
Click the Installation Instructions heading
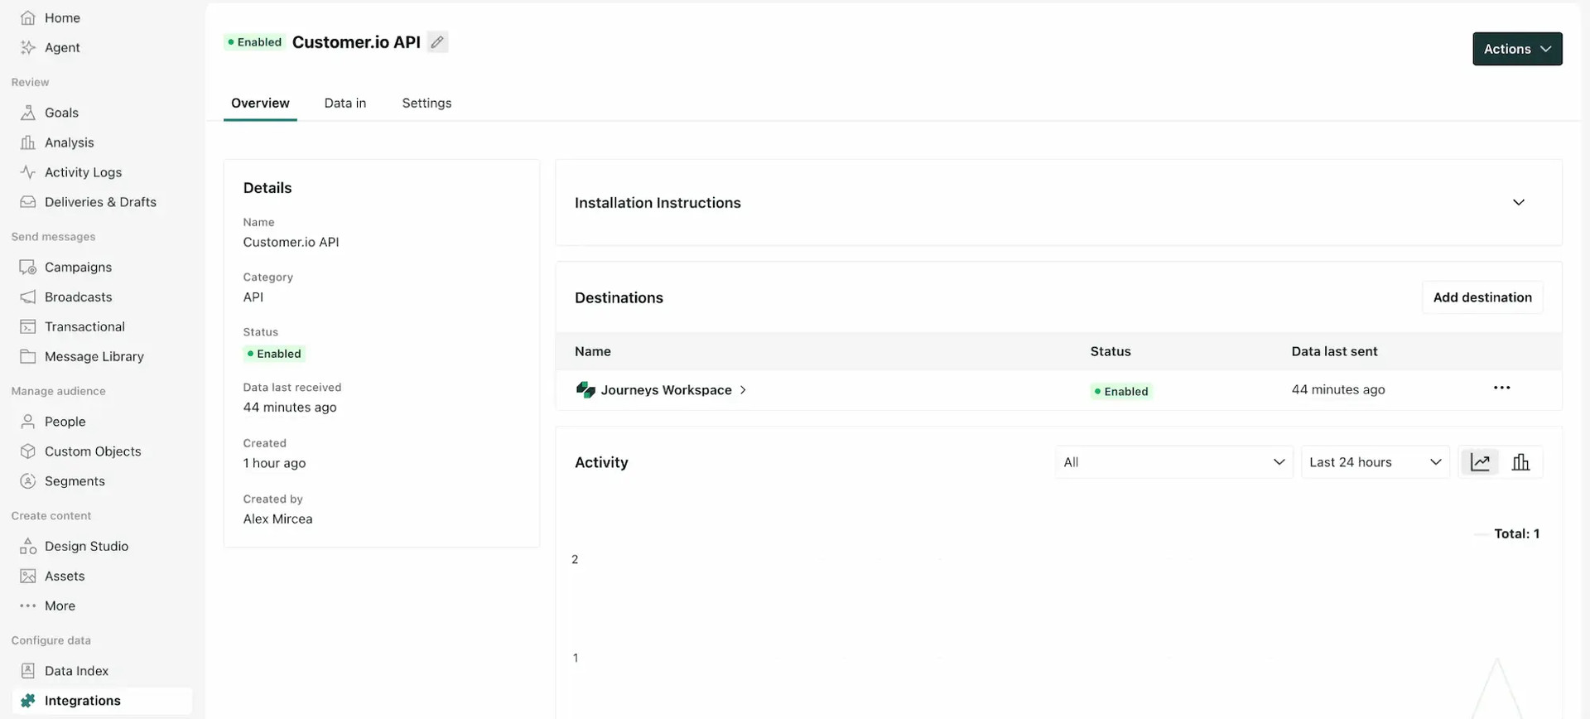(658, 203)
